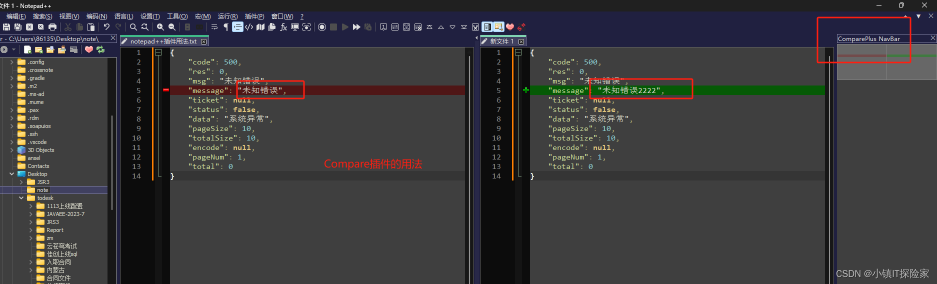This screenshot has width=937, height=284.
Task: Select the note folder in tree
Action: pos(42,190)
